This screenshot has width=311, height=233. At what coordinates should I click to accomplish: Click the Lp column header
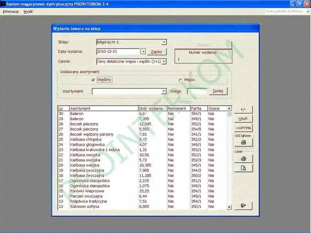tap(64, 108)
